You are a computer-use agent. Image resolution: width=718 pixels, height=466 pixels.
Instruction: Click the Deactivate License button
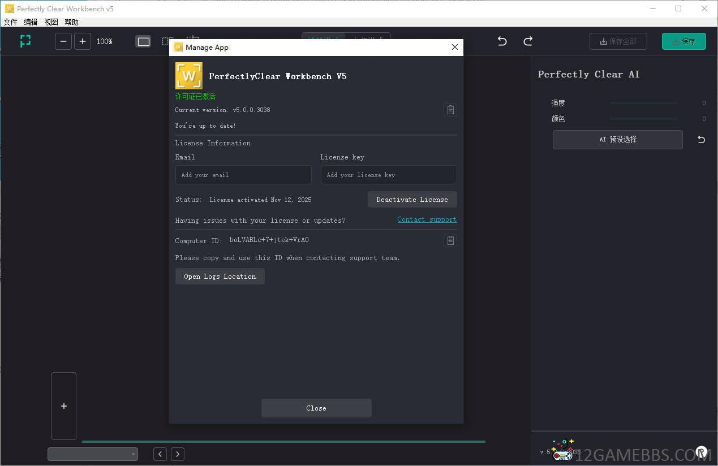coord(412,200)
